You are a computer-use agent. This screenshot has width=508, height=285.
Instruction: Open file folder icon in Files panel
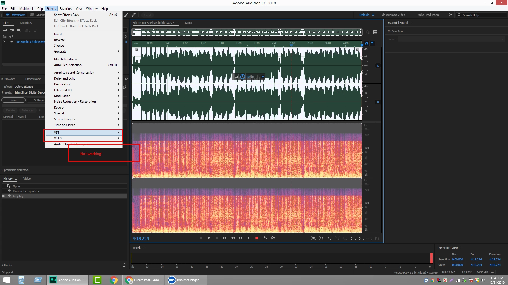[x=5, y=30]
